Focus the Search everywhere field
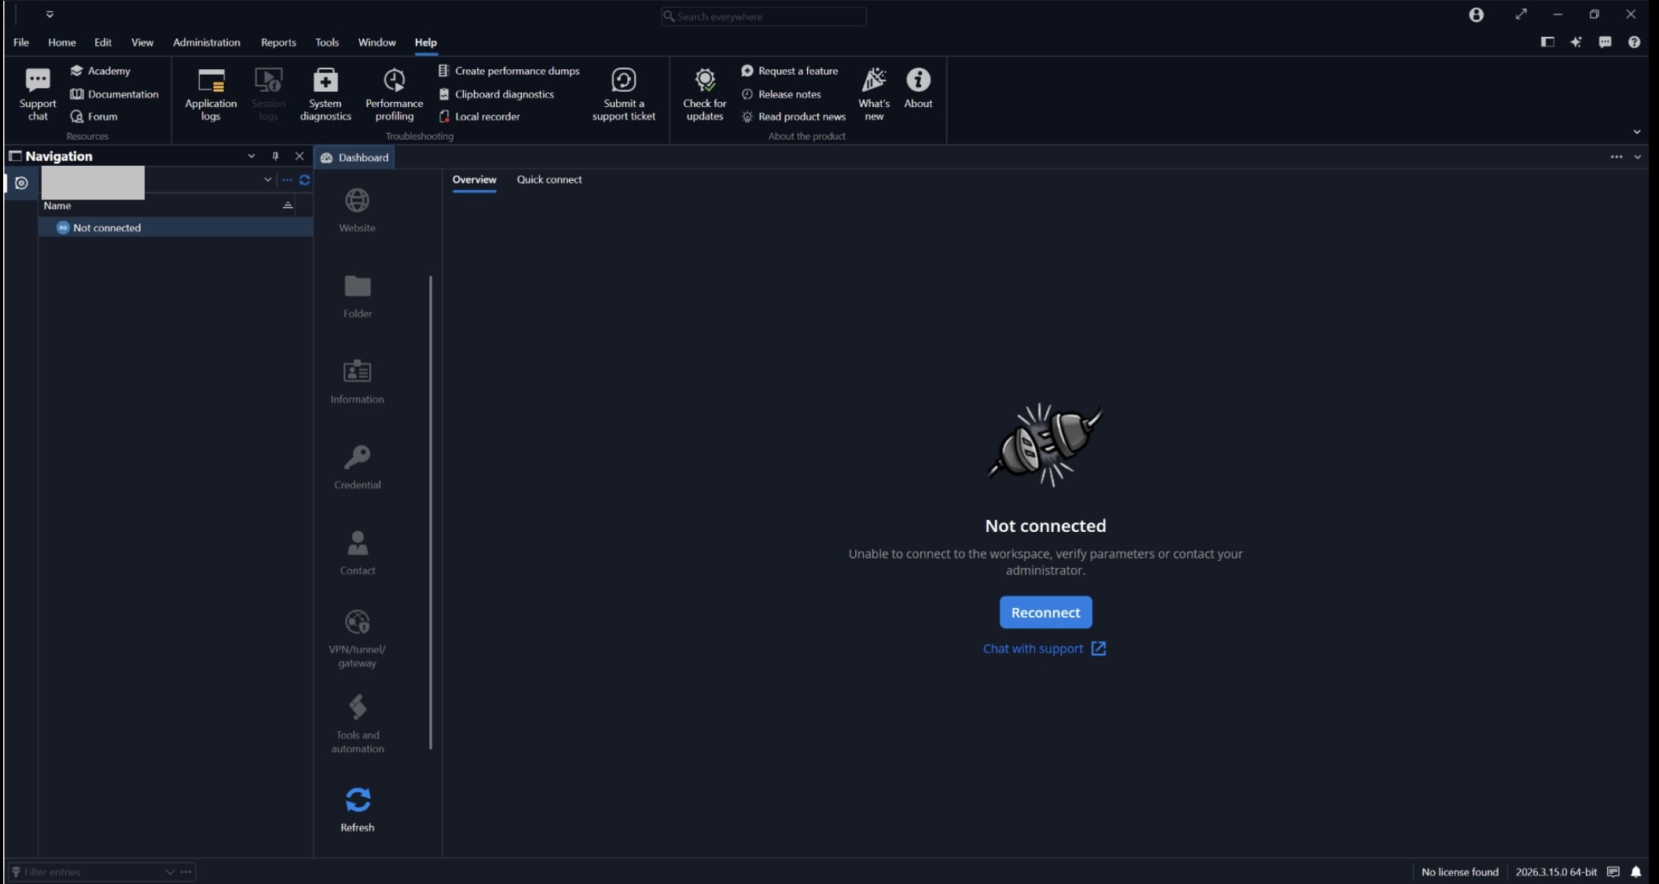 tap(763, 17)
